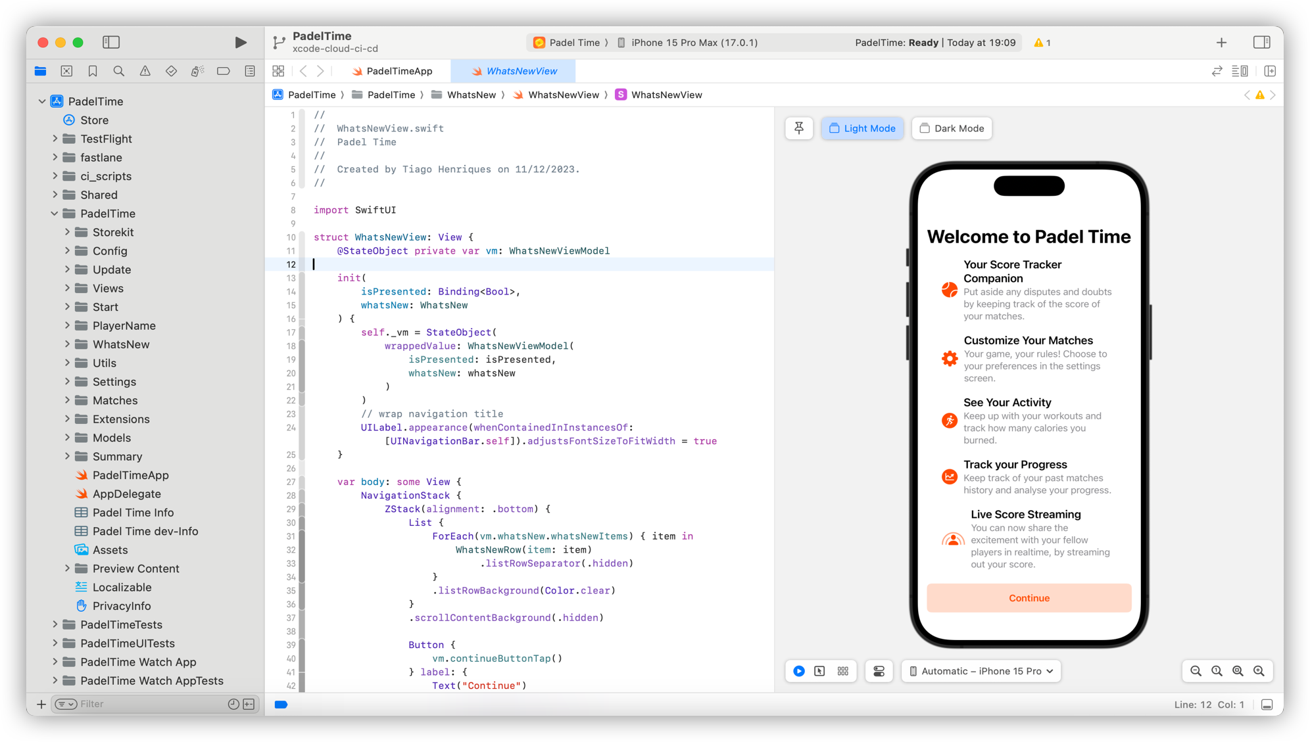Add an editor on the right
This screenshot has width=1310, height=742.
pyautogui.click(x=1270, y=71)
